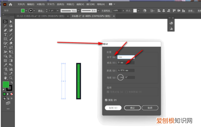Align objects vertically top
201x127 pixels.
click(174, 11)
